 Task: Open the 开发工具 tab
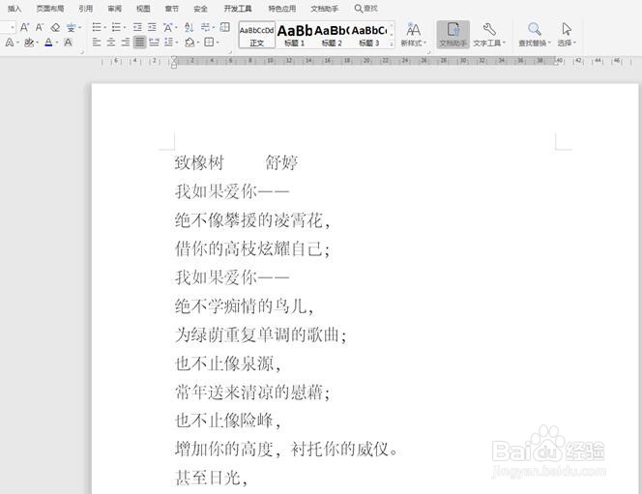238,9
